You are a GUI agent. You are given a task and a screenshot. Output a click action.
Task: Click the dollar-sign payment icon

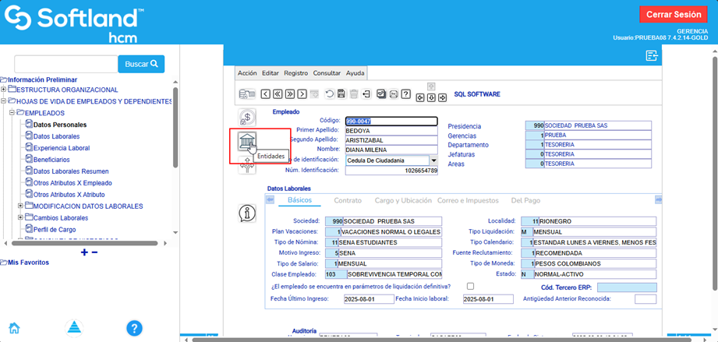247,118
